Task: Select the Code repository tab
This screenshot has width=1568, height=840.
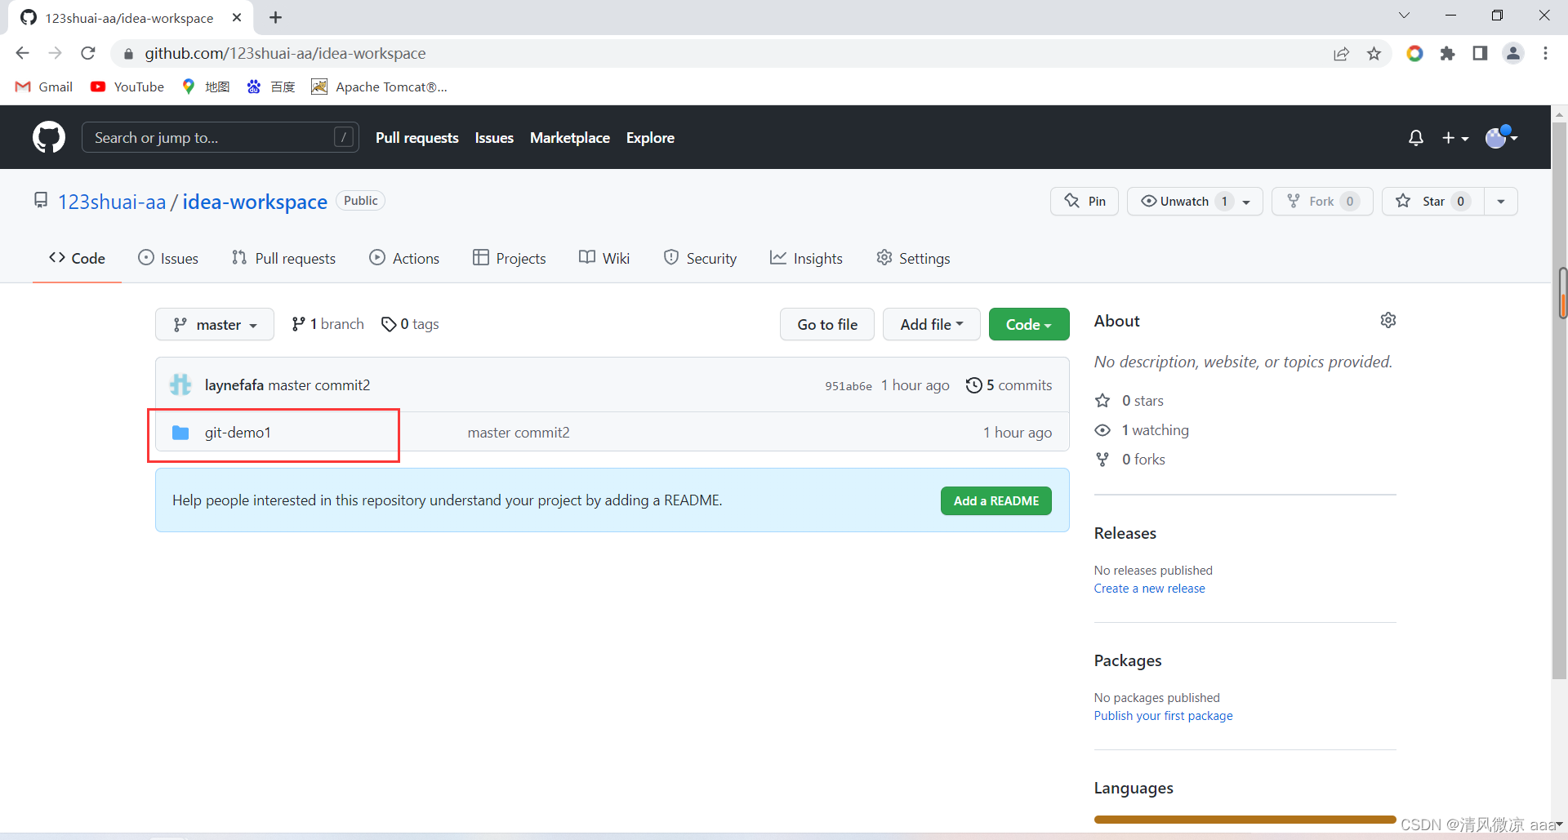Action: [77, 258]
